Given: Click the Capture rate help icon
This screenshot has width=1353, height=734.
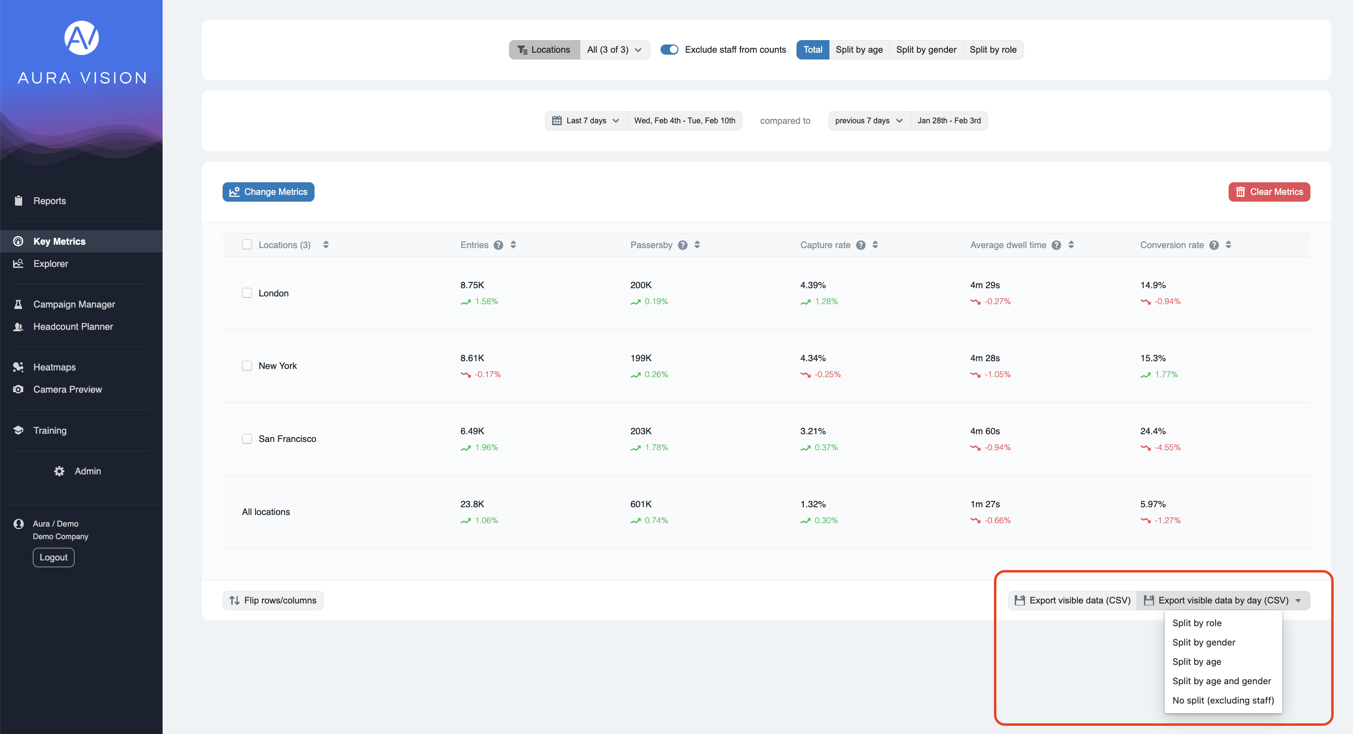Looking at the screenshot, I should point(860,245).
